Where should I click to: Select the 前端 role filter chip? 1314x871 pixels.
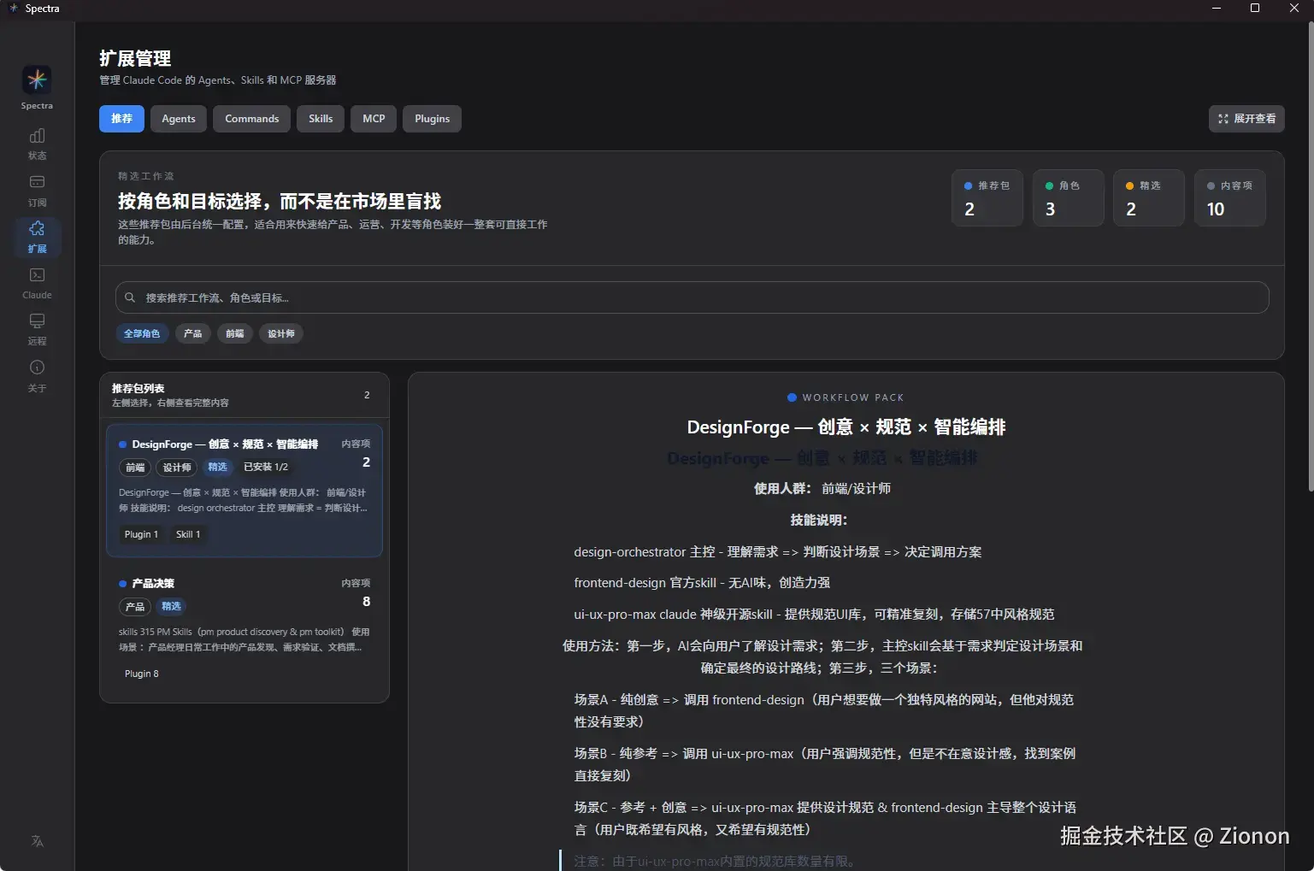(235, 333)
